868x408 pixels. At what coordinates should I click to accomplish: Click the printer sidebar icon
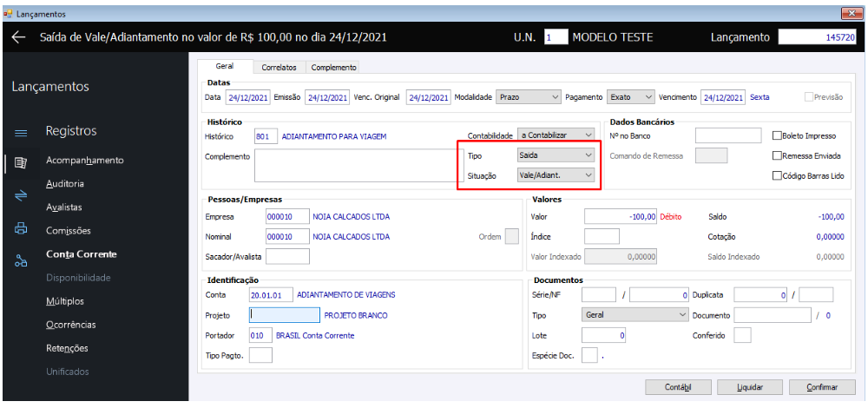tap(21, 227)
